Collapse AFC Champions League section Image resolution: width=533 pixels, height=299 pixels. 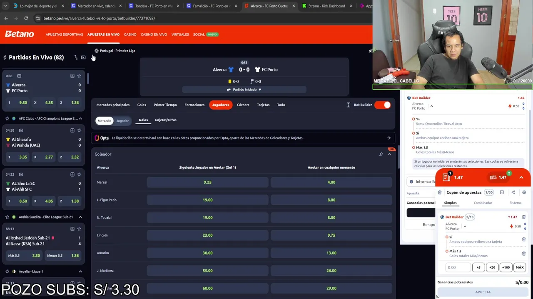click(x=80, y=118)
